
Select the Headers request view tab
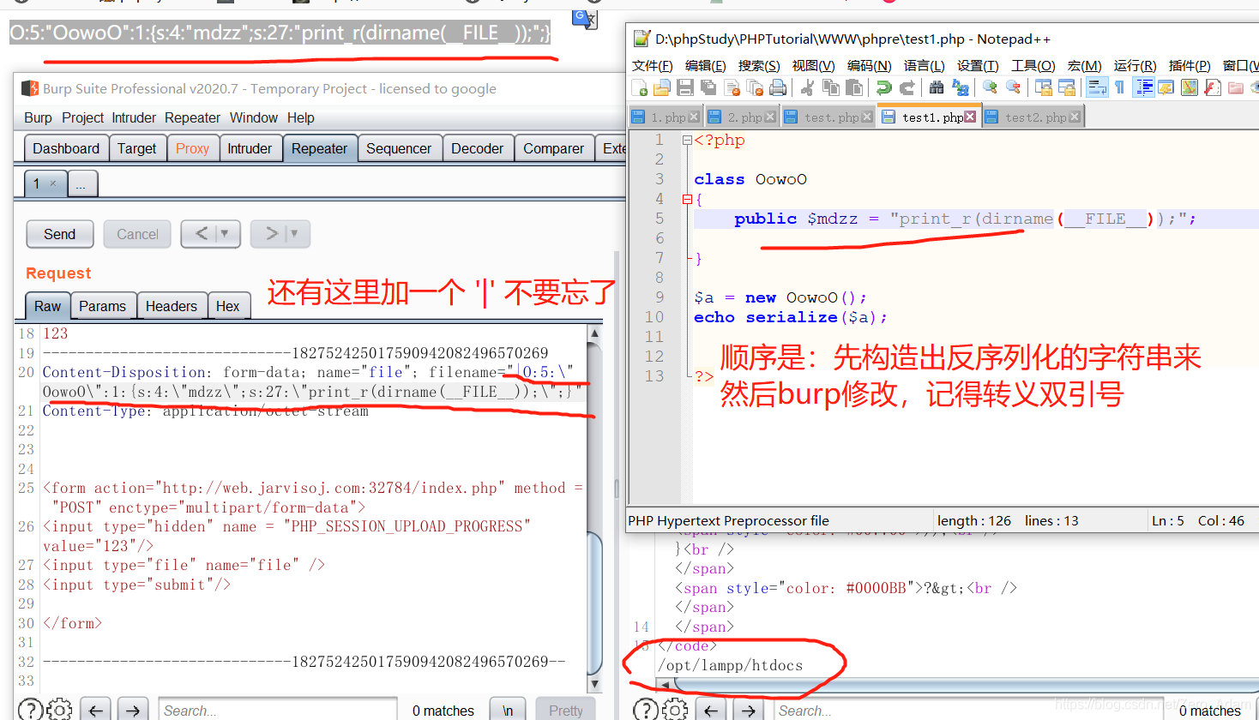pyautogui.click(x=171, y=306)
